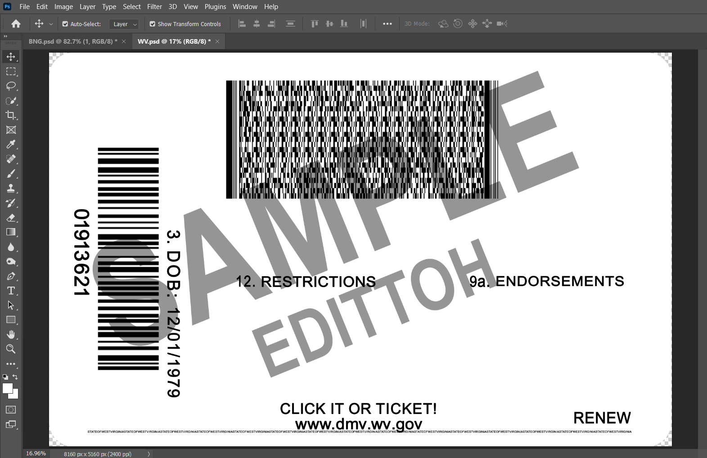
Task: Select the Clone Stamp tool
Action: (11, 189)
